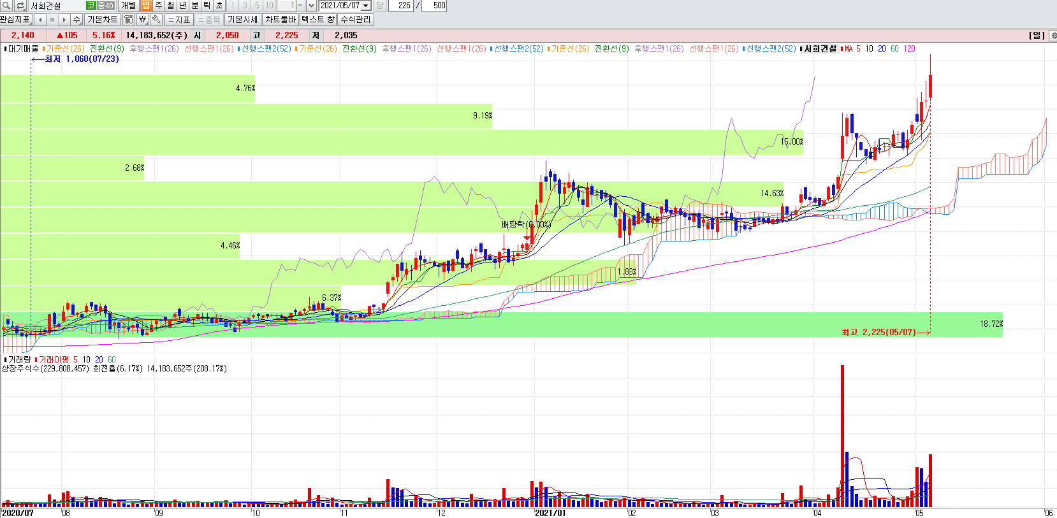
Task: Click the 226 candle count field
Action: pos(401,6)
